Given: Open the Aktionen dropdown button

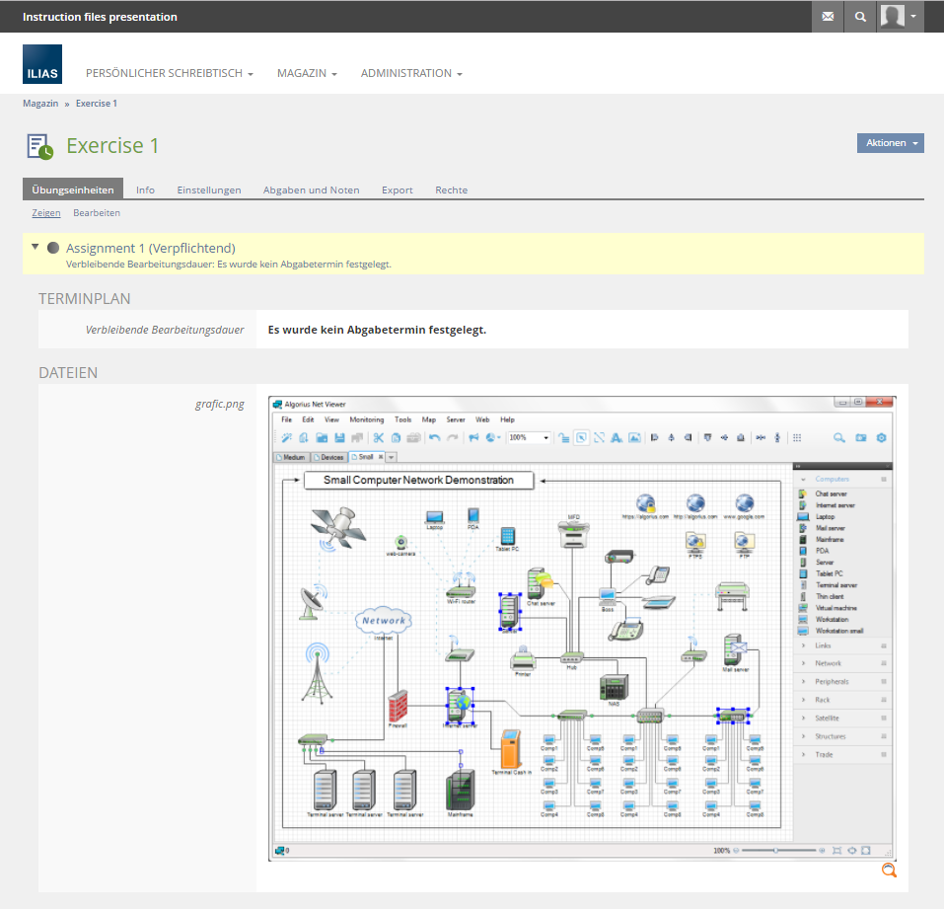Looking at the screenshot, I should pyautogui.click(x=890, y=143).
